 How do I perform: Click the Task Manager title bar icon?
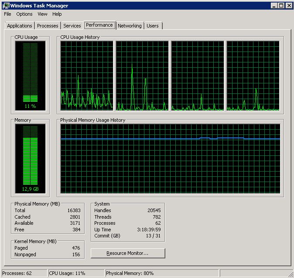[6, 5]
